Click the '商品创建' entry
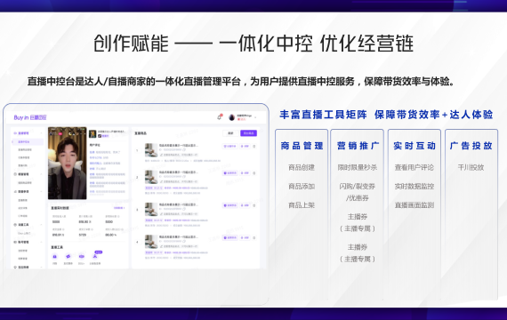Screen dimensions: 507x320 [x=302, y=167]
